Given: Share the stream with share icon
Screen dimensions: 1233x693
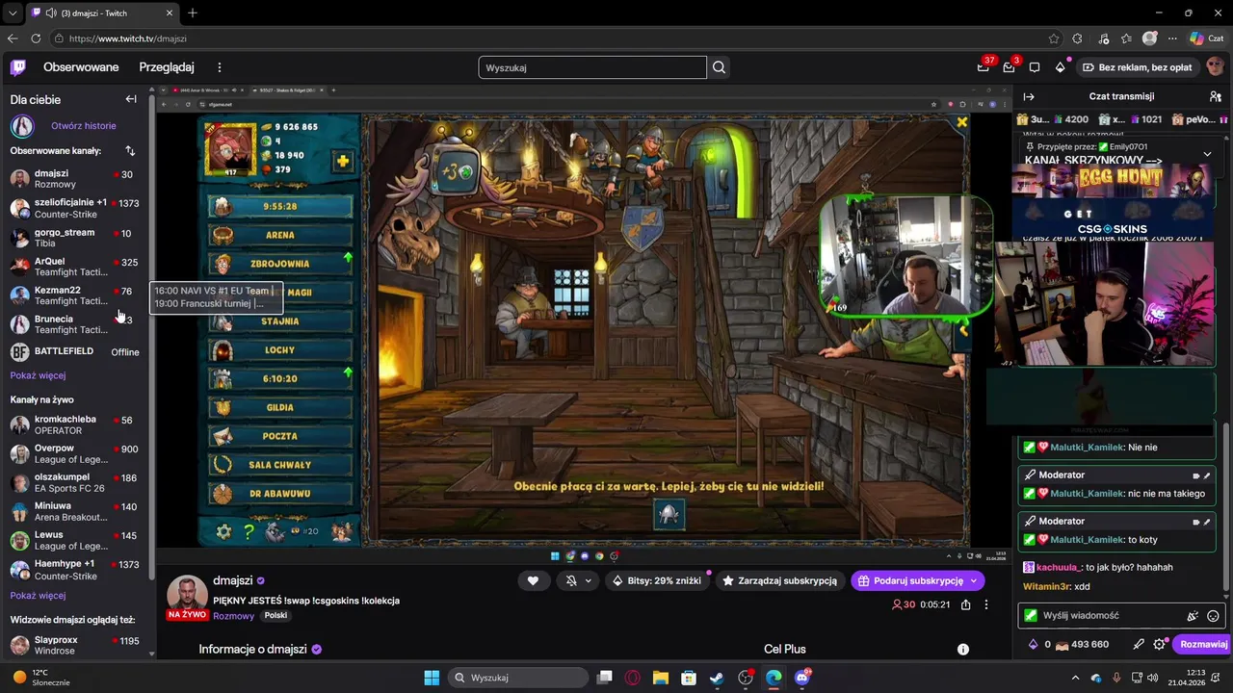Looking at the screenshot, I should coord(965,604).
